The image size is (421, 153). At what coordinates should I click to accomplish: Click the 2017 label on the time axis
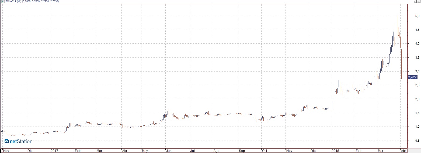coord(54,151)
